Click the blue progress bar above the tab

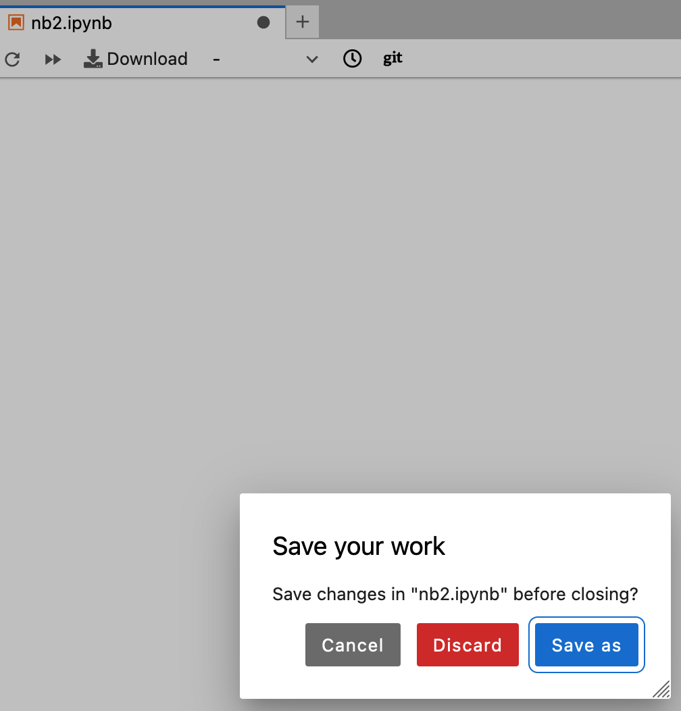tap(142, 5)
